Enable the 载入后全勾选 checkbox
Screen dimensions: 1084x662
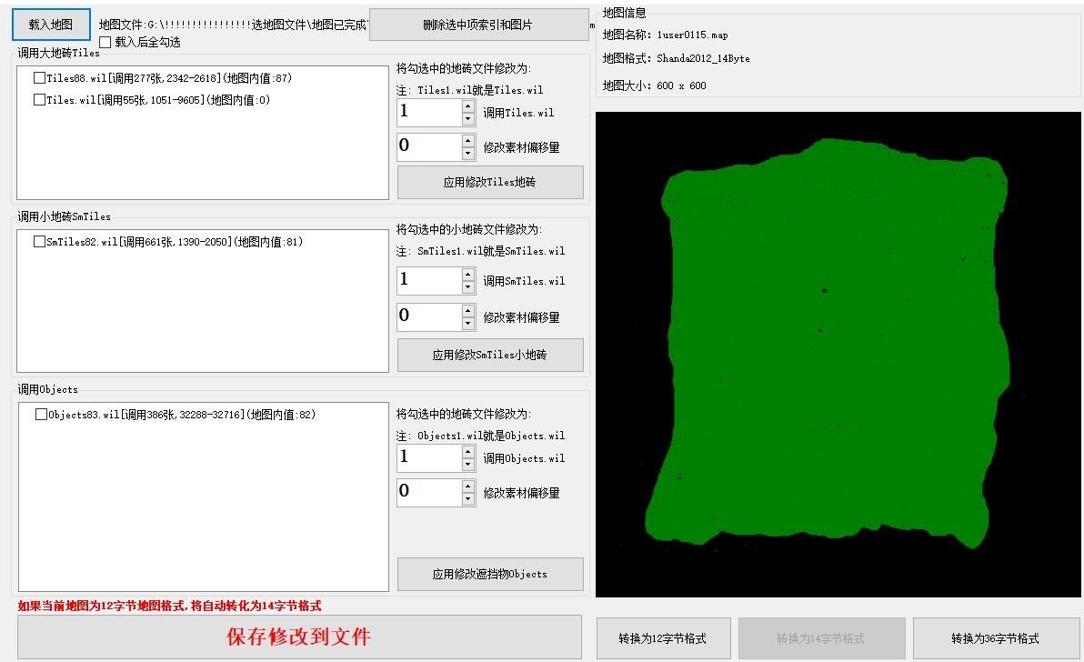(105, 42)
